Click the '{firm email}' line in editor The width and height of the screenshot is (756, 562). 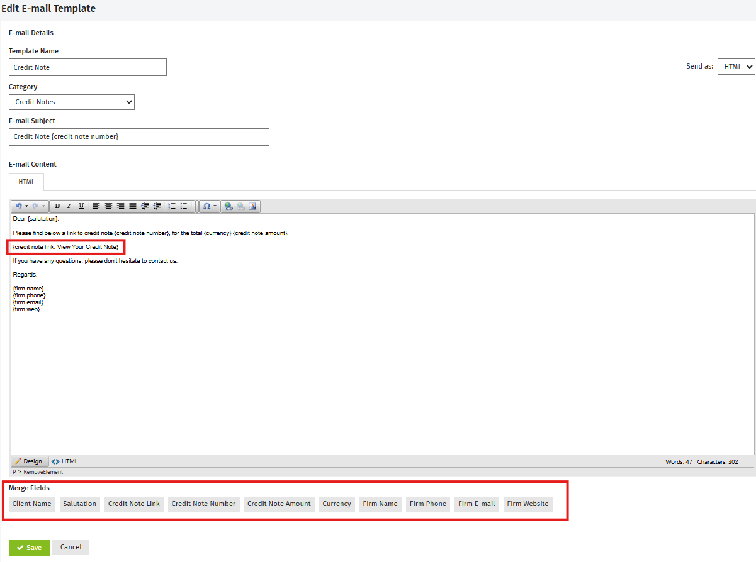[28, 302]
